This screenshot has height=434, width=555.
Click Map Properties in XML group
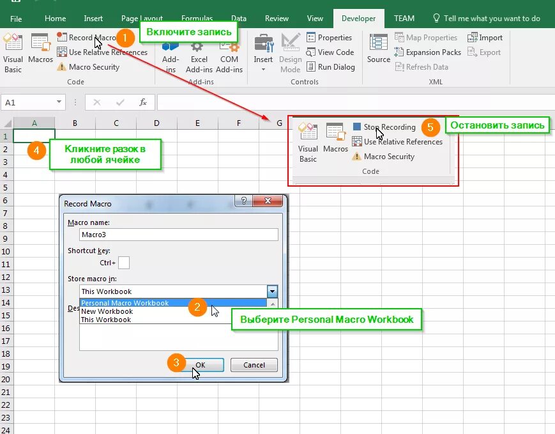coord(426,37)
